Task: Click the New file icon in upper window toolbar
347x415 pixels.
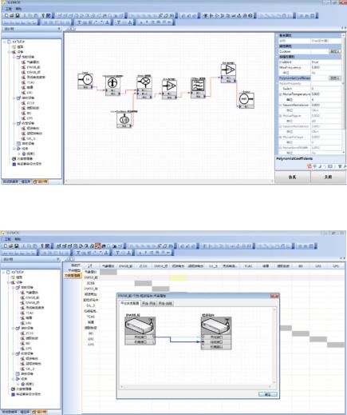Action: [6, 16]
